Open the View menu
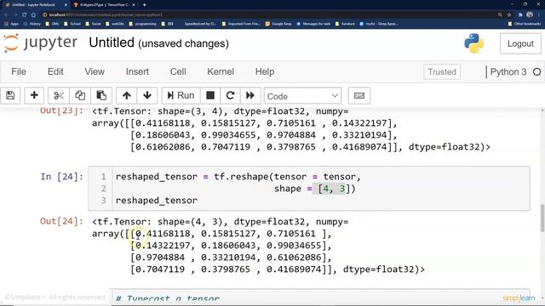Screen dimensions: 545x306 (95, 71)
